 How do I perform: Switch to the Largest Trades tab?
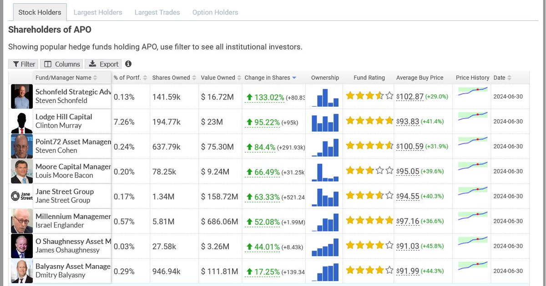(x=157, y=12)
